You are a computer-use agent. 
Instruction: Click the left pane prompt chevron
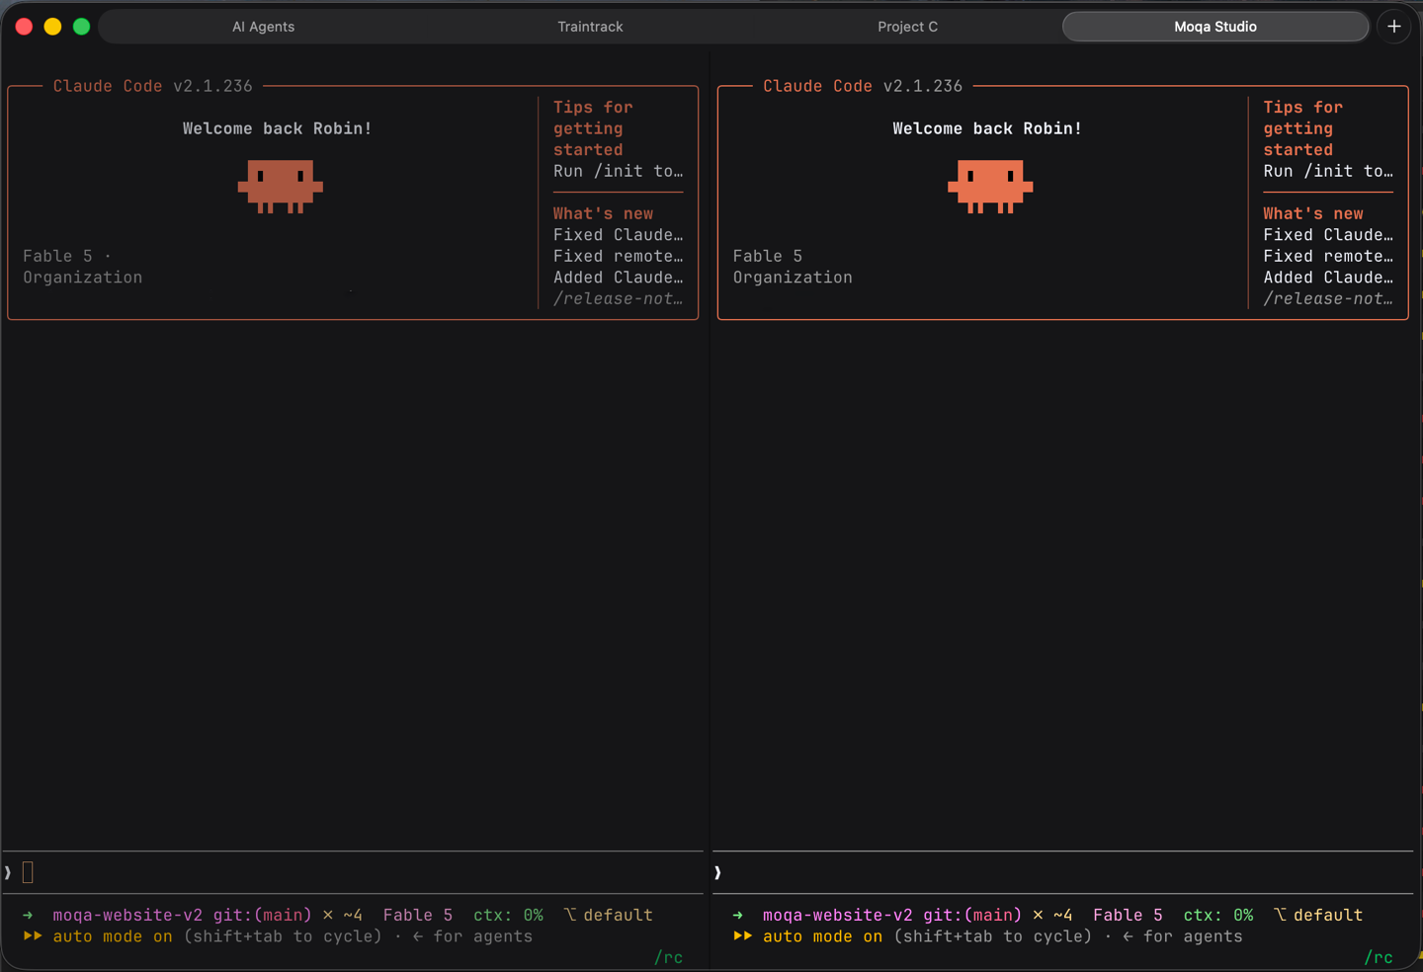[8, 872]
